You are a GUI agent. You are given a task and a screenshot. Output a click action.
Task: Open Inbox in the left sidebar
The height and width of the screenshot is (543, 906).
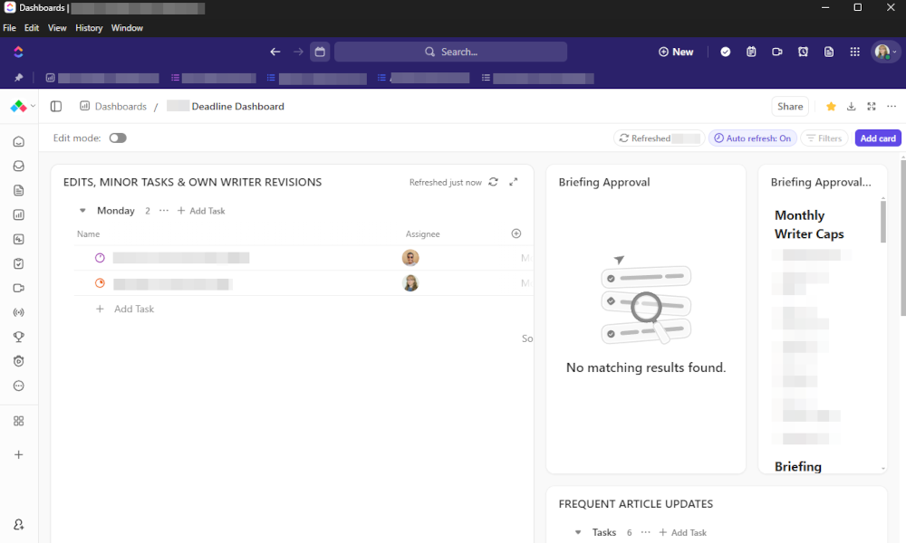coord(18,167)
